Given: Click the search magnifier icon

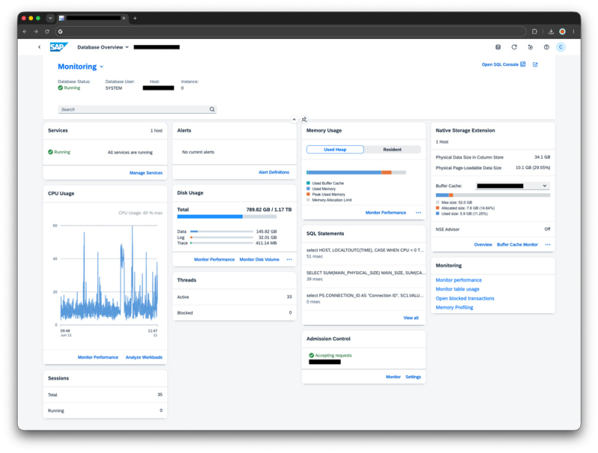Looking at the screenshot, I should point(212,109).
